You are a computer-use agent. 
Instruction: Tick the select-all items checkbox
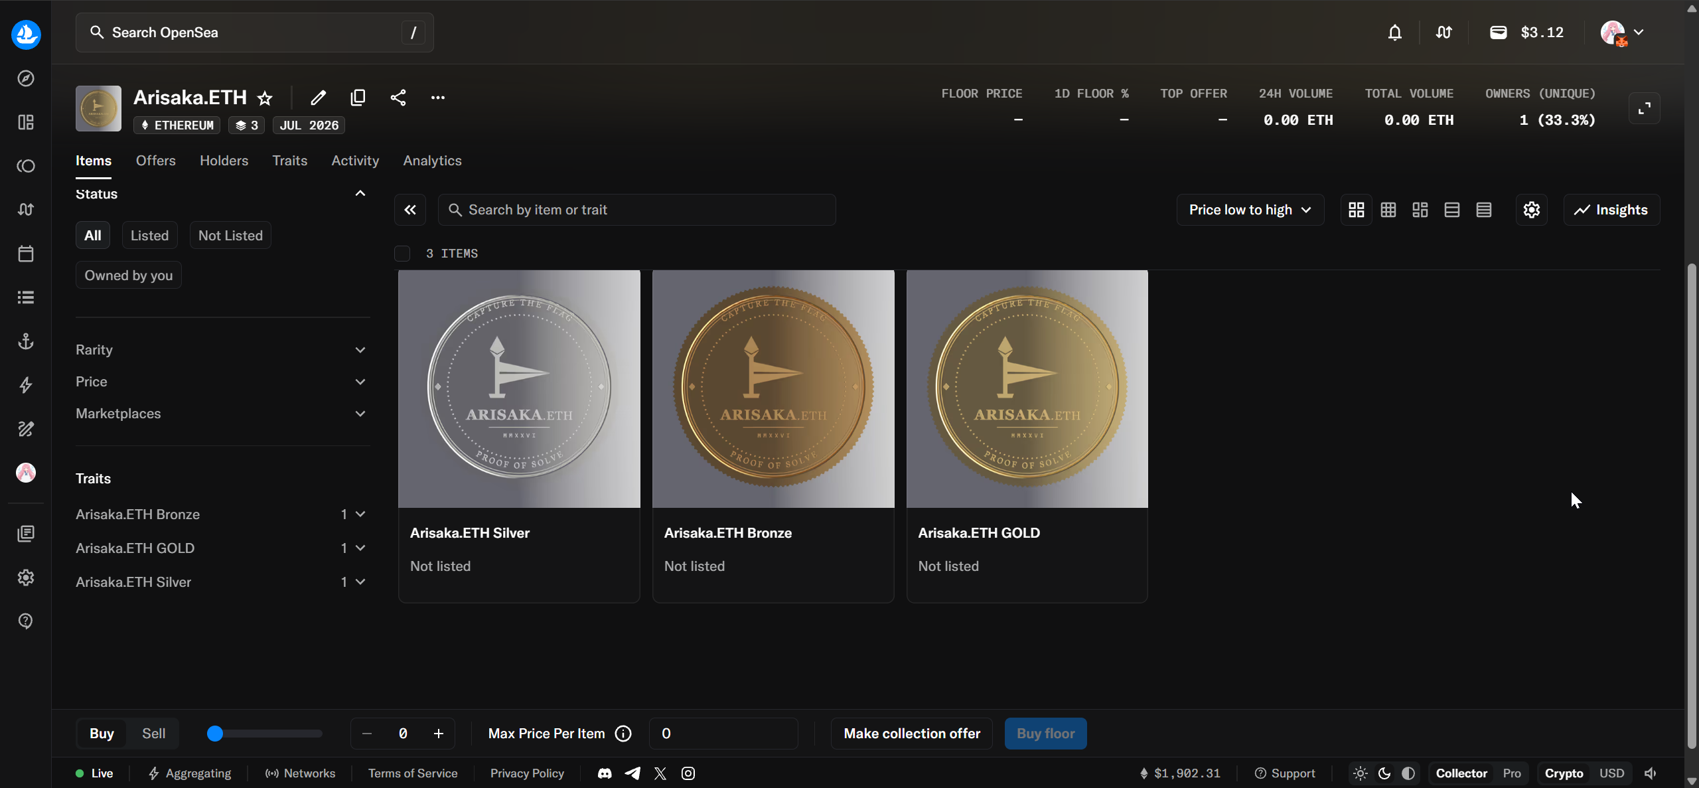tap(402, 254)
